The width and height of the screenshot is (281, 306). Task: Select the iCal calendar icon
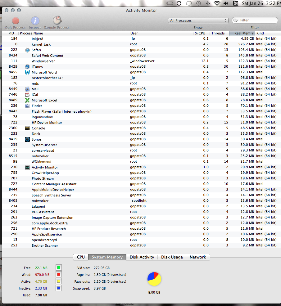coord(27,95)
